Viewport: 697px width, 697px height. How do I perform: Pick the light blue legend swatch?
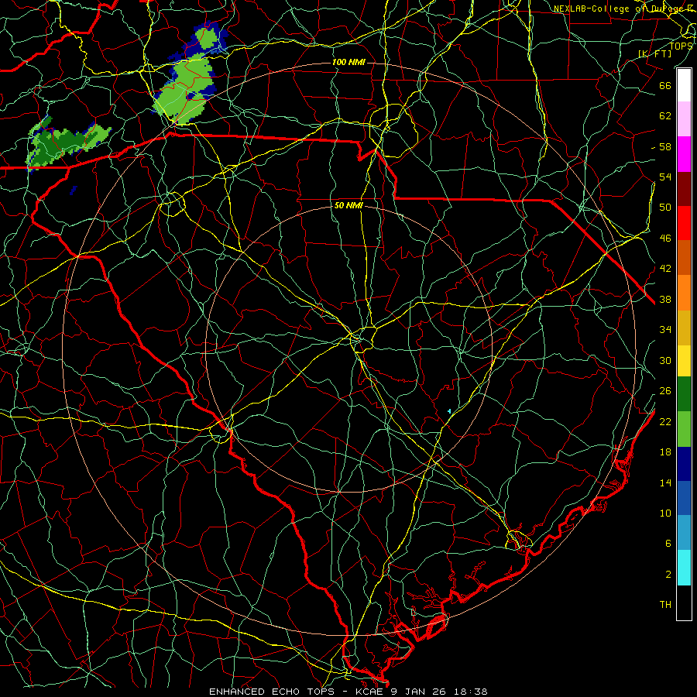pos(684,533)
